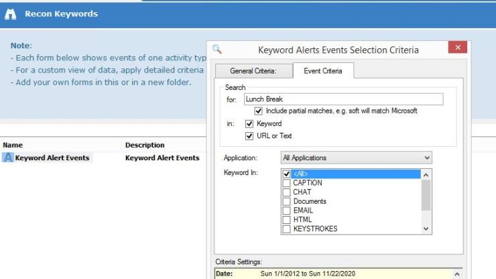
Task: Check the CAPTION option
Action: [x=286, y=183]
